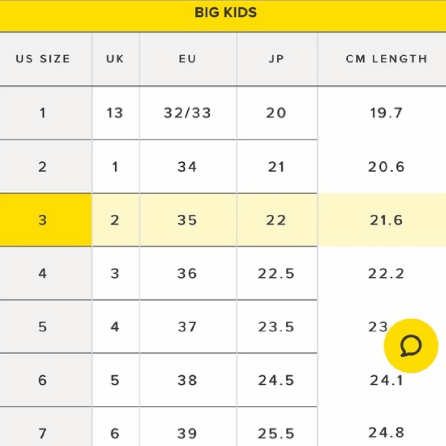The height and width of the screenshot is (446, 446).
Task: Select the 24.1 CM length value
Action: click(x=386, y=380)
